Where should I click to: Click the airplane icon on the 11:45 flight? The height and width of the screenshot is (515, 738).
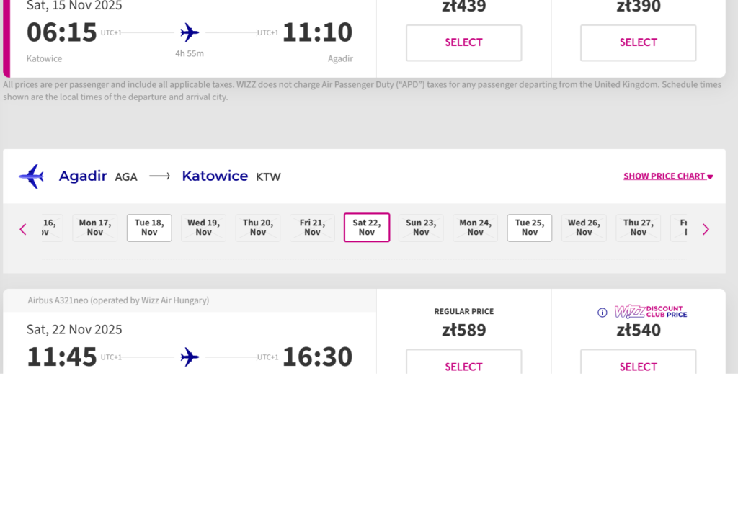pos(190,357)
